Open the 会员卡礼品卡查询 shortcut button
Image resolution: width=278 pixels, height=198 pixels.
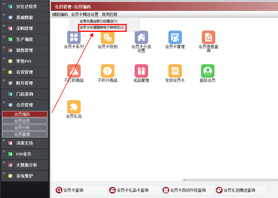135,190
